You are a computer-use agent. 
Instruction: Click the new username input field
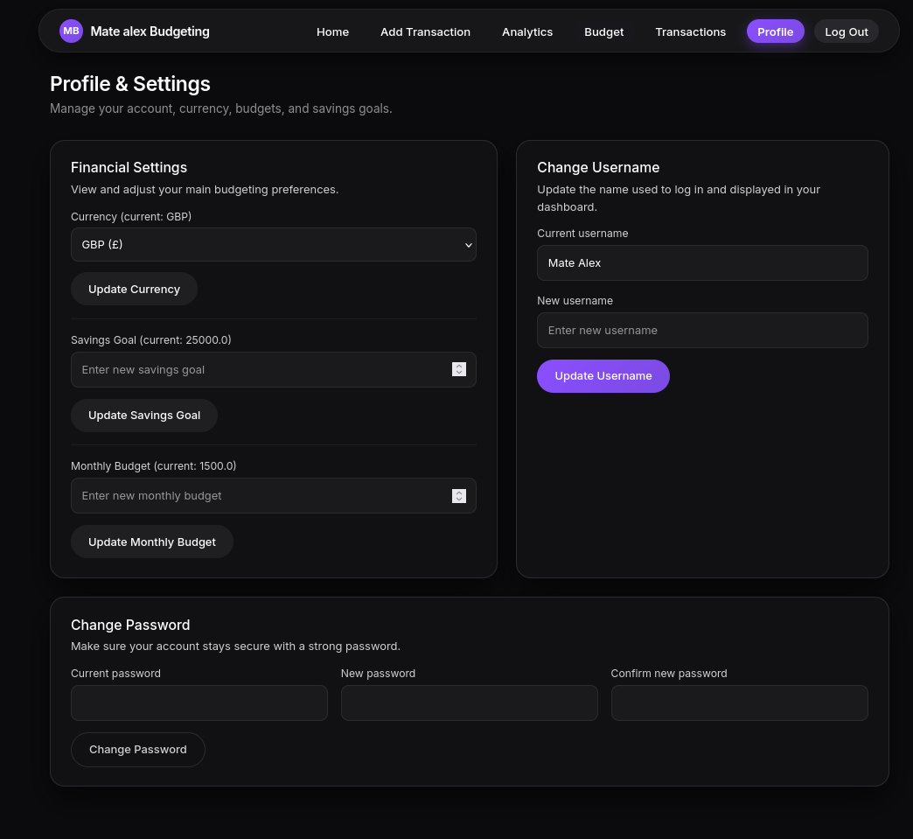pyautogui.click(x=702, y=330)
